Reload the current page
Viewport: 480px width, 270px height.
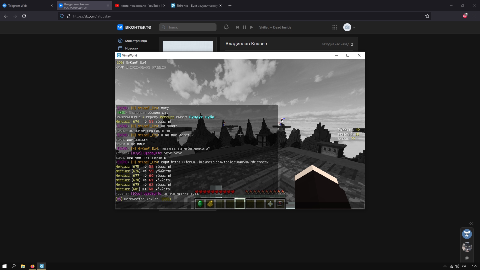(24, 16)
